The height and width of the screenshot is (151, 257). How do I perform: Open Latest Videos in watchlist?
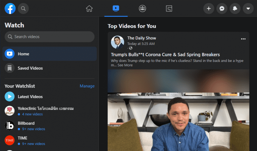[49, 97]
